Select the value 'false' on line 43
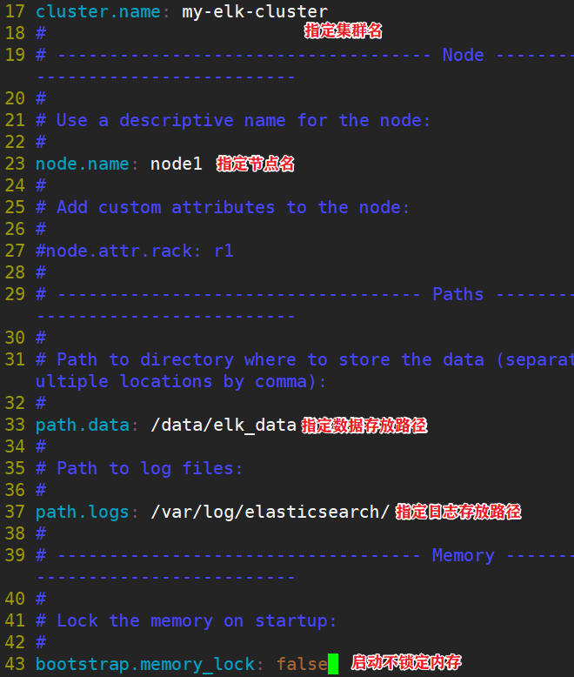Viewport: 574px width, 677px height. [x=302, y=664]
